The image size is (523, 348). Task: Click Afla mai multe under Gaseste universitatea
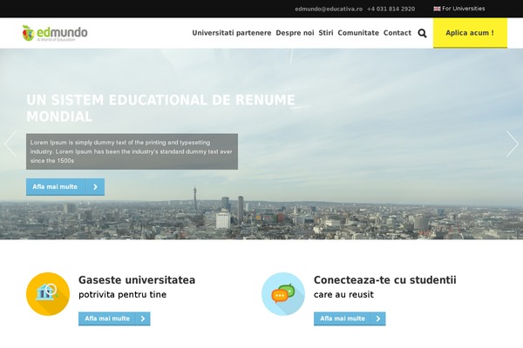pyautogui.click(x=114, y=319)
